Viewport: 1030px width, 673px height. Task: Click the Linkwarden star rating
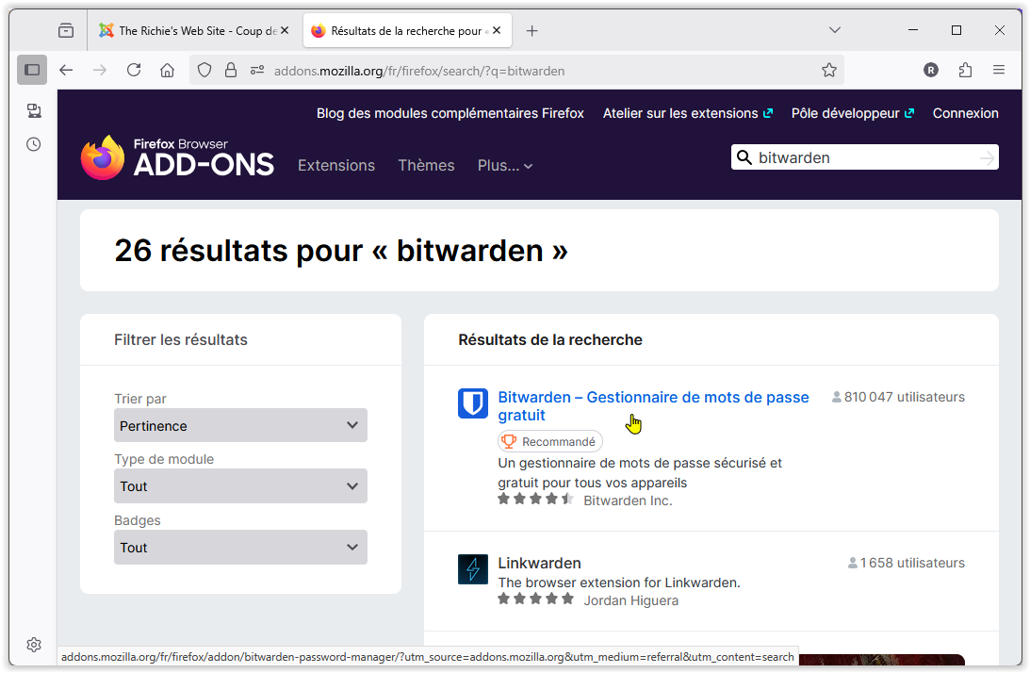(x=536, y=599)
